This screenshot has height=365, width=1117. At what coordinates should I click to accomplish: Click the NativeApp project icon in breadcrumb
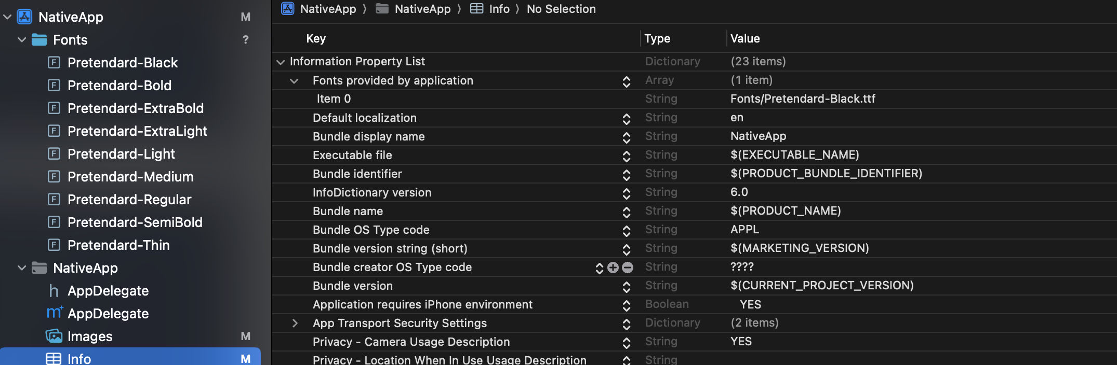coord(288,9)
